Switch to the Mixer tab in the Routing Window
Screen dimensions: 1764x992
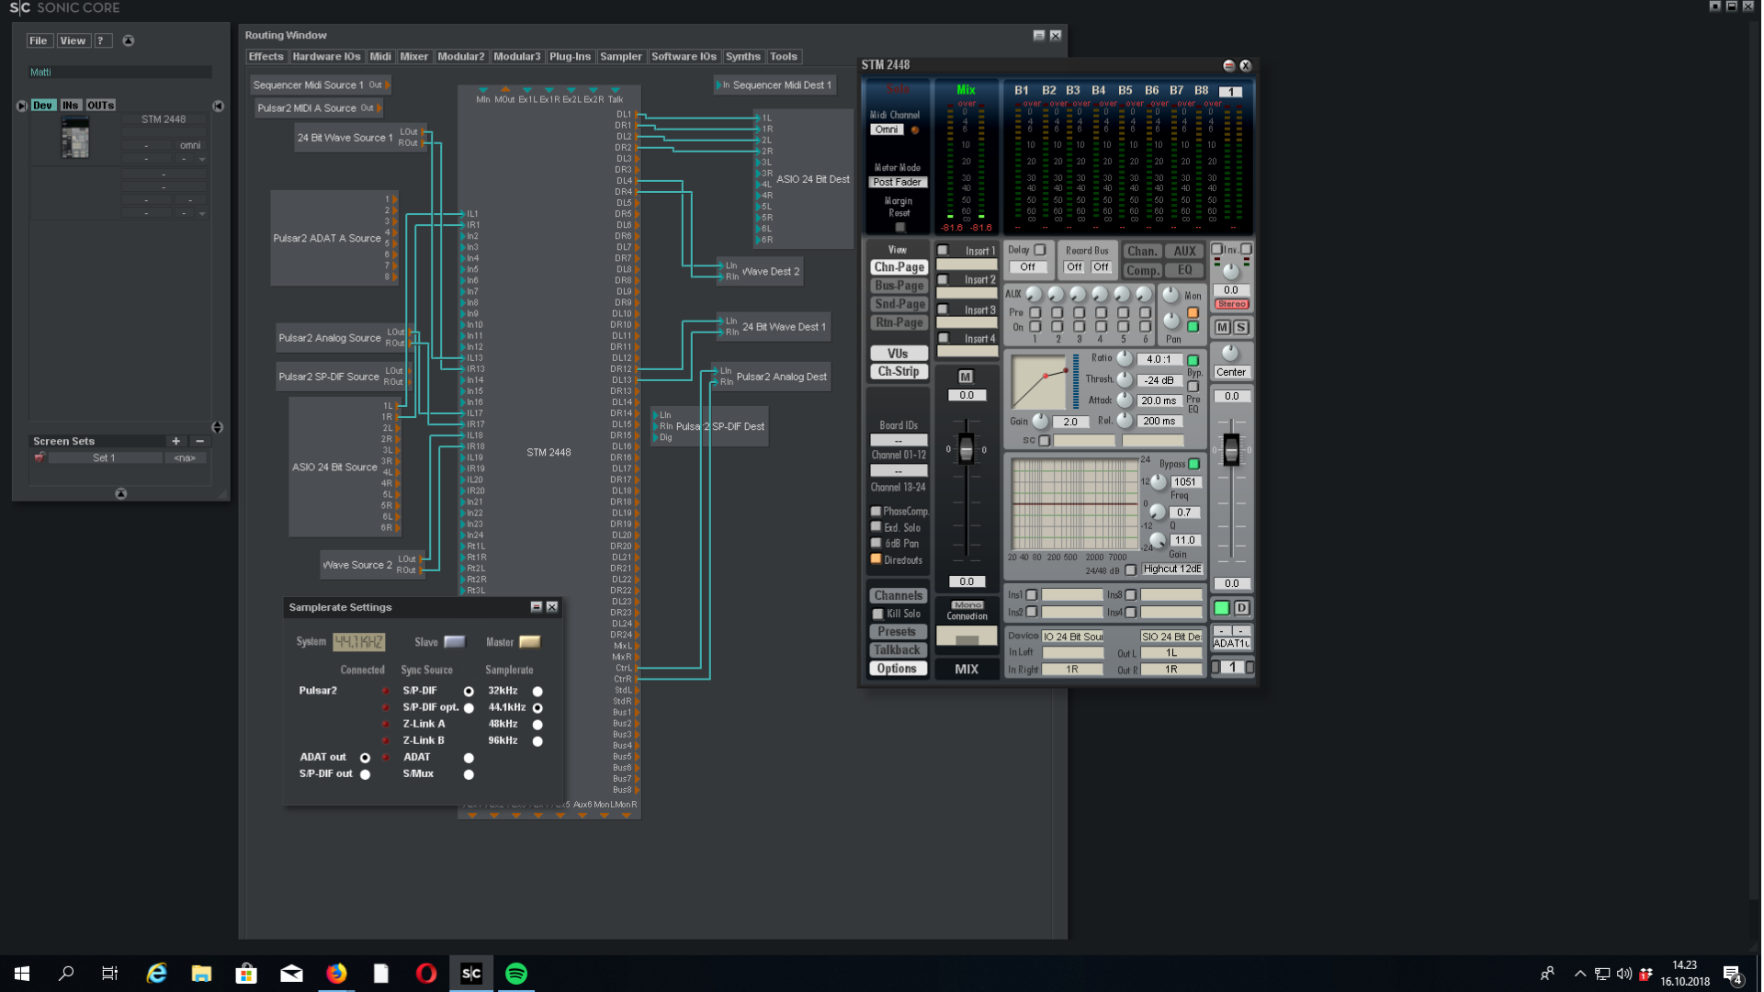[413, 56]
